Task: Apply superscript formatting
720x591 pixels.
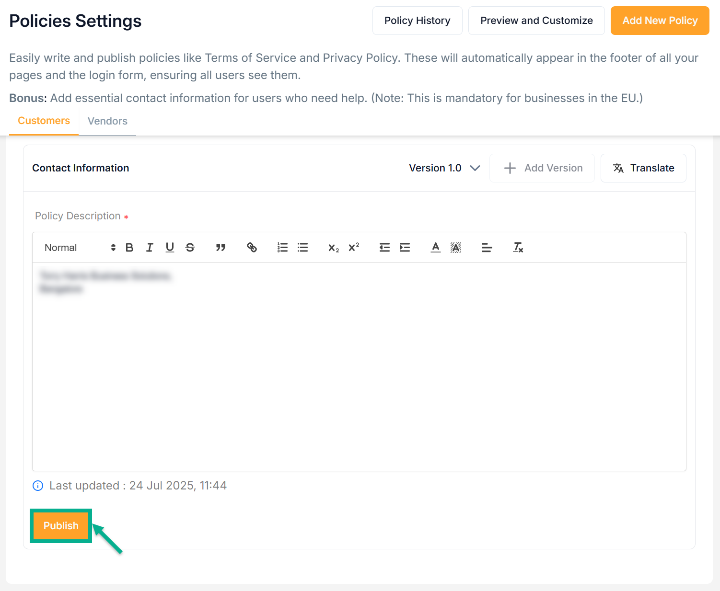Action: pos(354,248)
